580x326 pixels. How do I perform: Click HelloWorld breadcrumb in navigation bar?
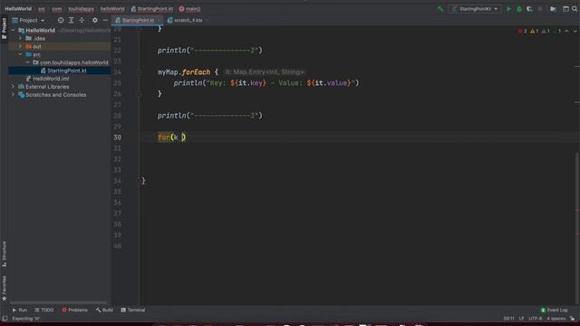pyautogui.click(x=18, y=9)
